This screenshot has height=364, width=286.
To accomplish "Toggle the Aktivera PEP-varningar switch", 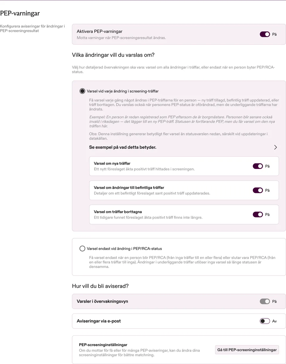I will point(265,34).
